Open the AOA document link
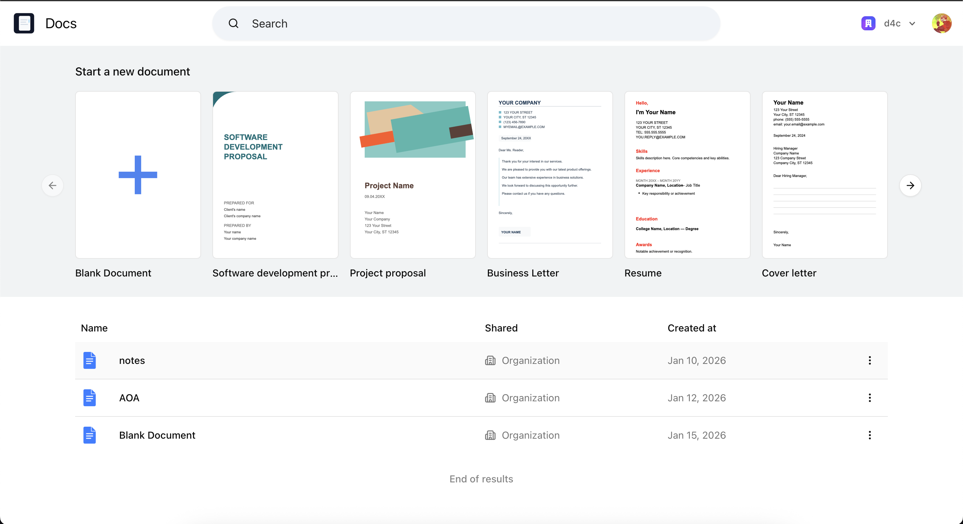The image size is (963, 524). [x=129, y=398]
